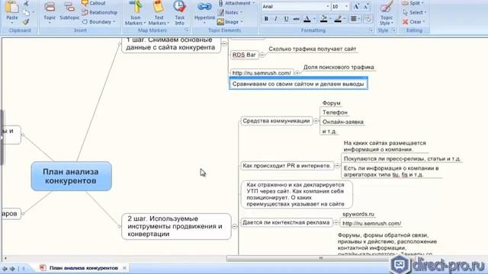Collapse the RDS Bar topic
This screenshot has width=488, height=274.
tap(262, 55)
